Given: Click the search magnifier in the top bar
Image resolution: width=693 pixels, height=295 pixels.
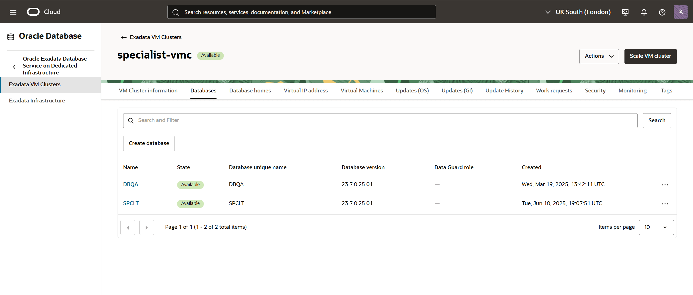Looking at the screenshot, I should tap(176, 12).
